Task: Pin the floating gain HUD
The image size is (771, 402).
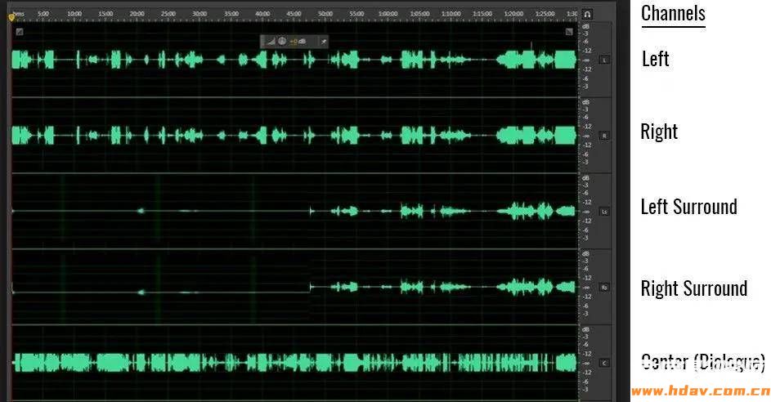Action: tap(324, 42)
